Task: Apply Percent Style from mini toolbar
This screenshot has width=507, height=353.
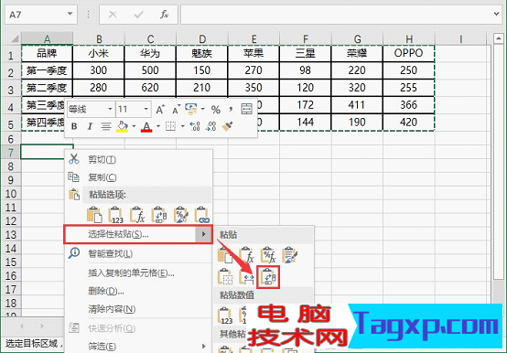Action: click(x=216, y=110)
